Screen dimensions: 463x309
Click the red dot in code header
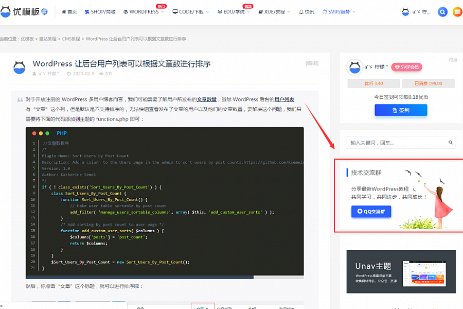[34, 133]
